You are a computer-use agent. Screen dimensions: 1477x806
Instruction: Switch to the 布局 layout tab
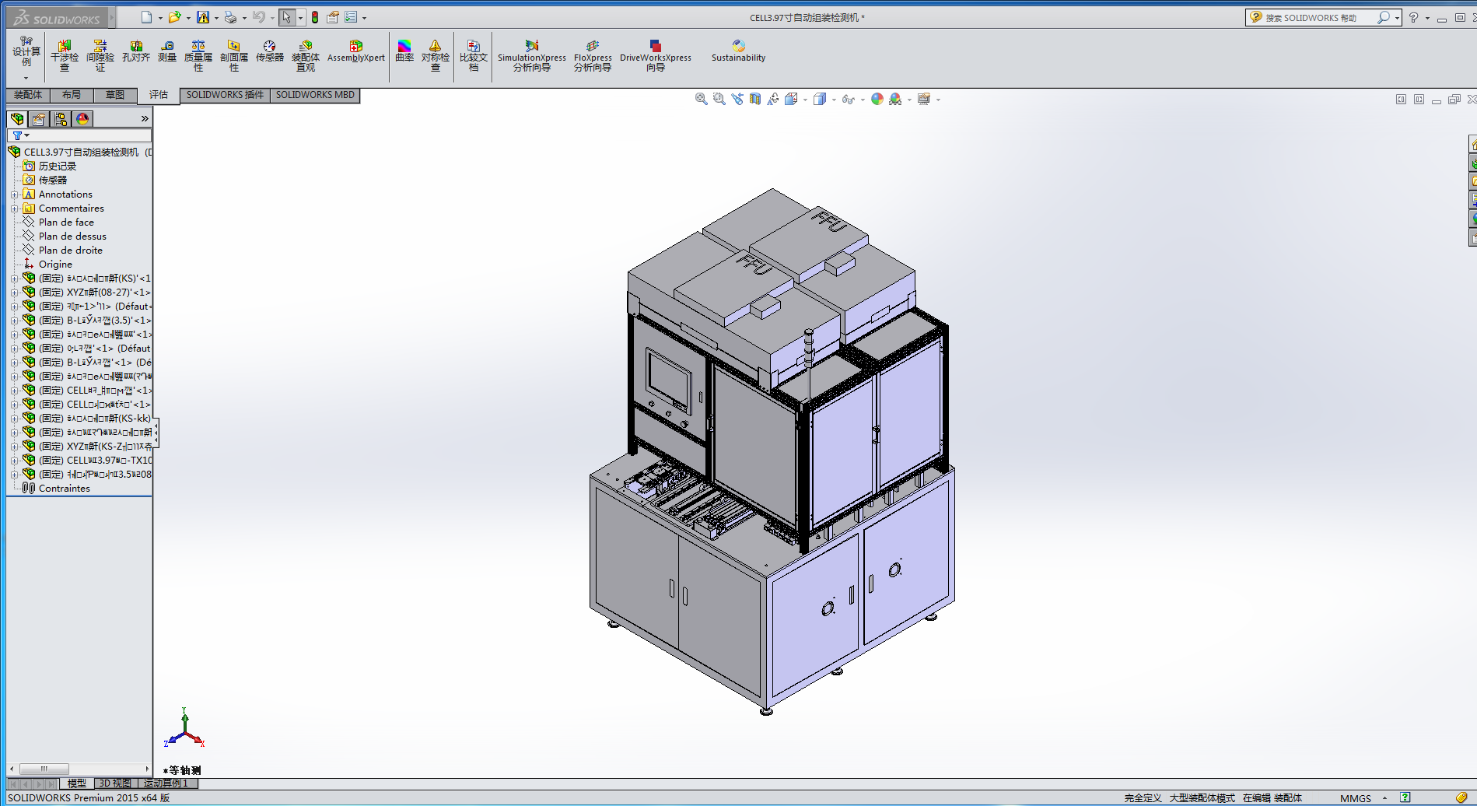coord(72,95)
